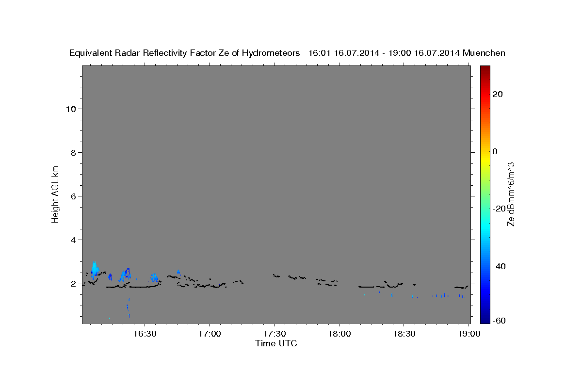Click the 17:00 time tick label
The width and height of the screenshot is (582, 388).
(209, 334)
